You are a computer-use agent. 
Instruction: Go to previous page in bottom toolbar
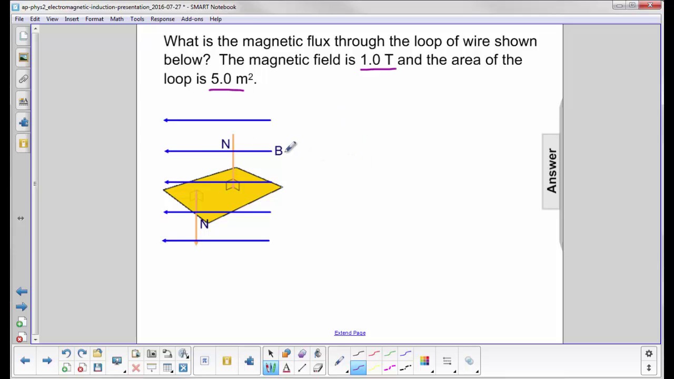(25, 361)
